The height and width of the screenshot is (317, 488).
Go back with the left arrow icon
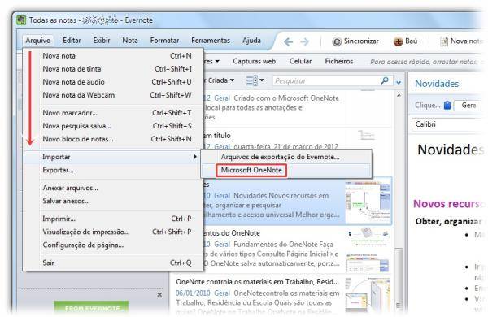tap(288, 41)
